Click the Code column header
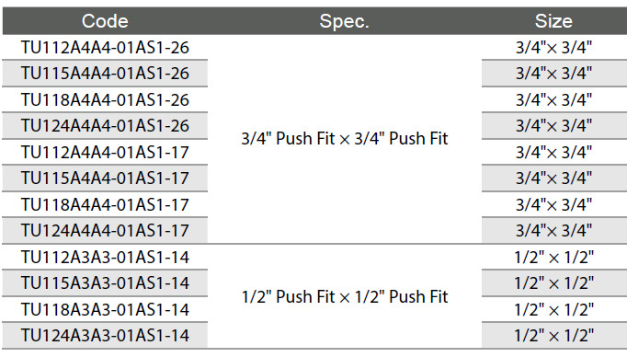627x357 pixels. [105, 21]
